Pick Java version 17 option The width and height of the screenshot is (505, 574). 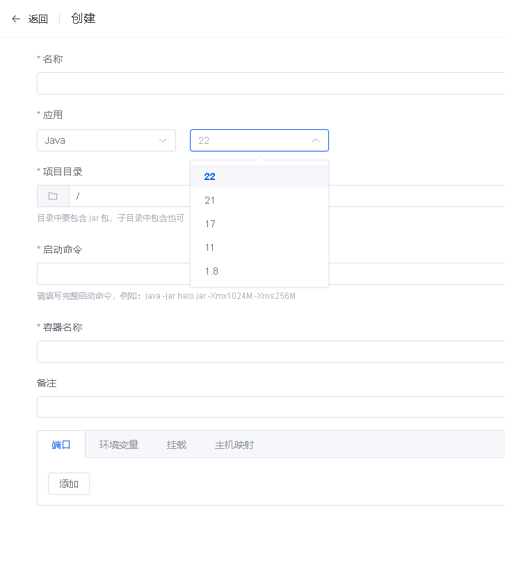[x=210, y=224]
